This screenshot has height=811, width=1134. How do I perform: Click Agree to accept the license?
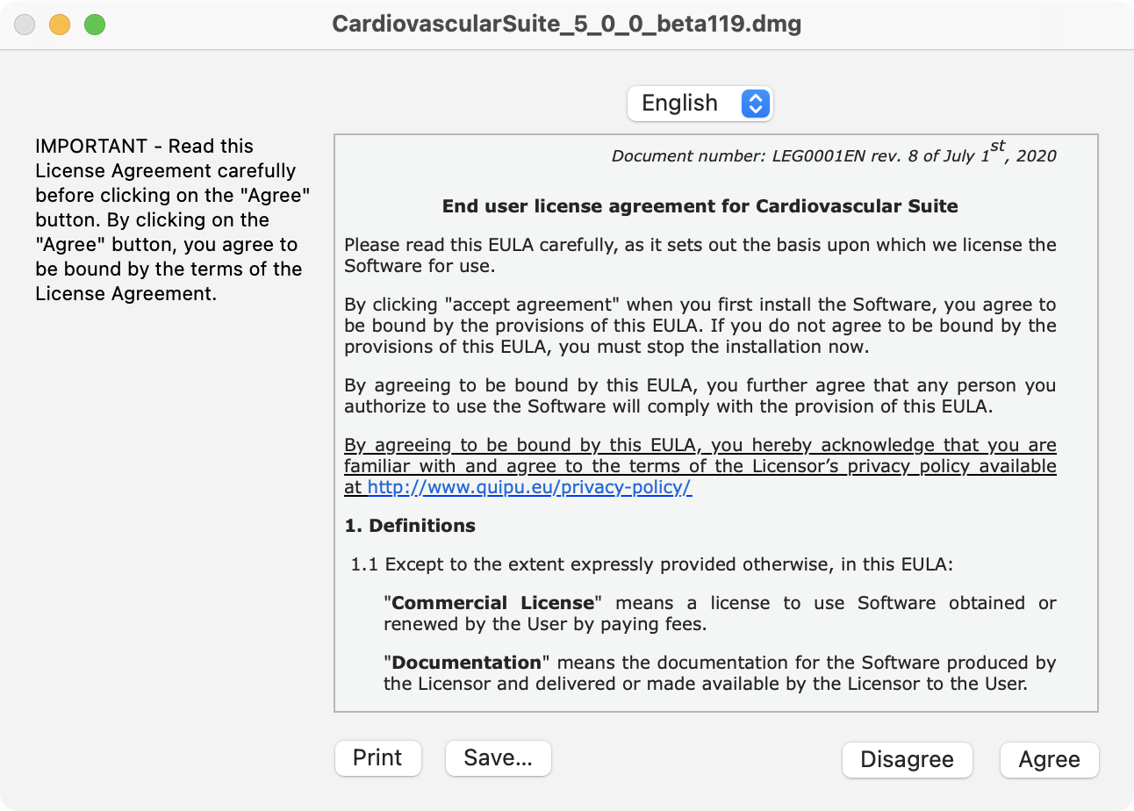coord(1049,760)
